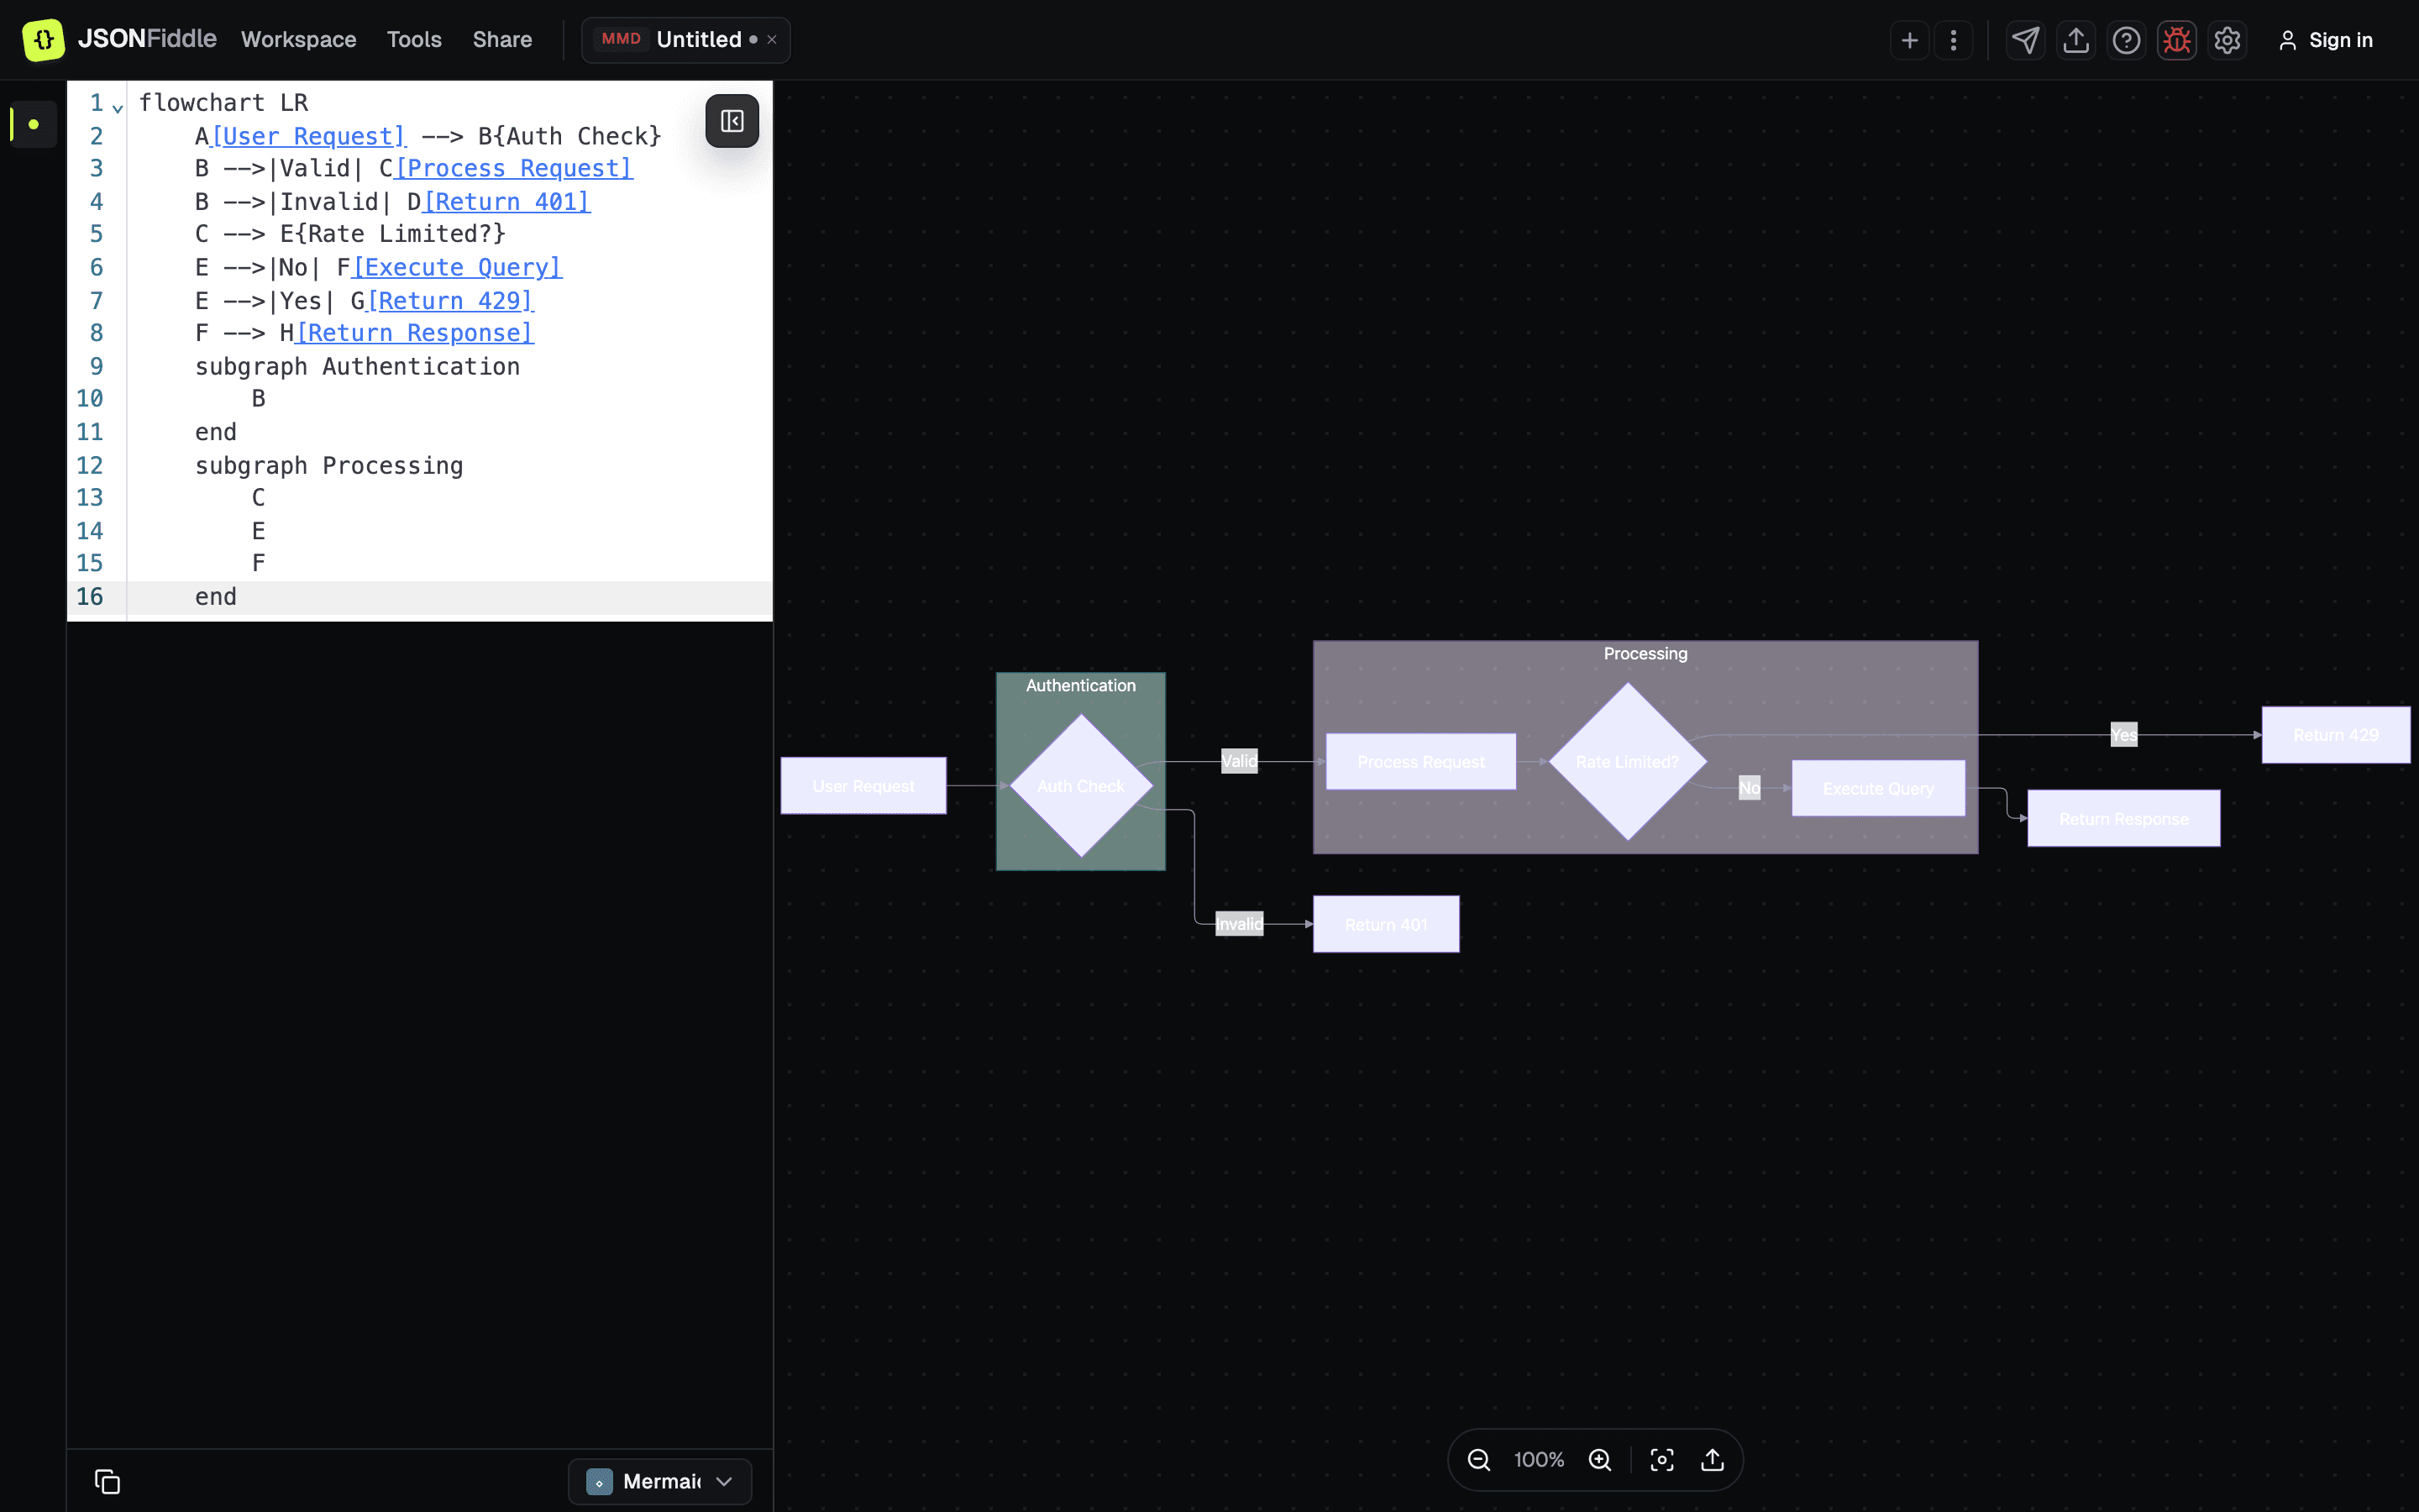Click the Authentication subgraph title
This screenshot has height=1512, width=2419.
(1080, 686)
